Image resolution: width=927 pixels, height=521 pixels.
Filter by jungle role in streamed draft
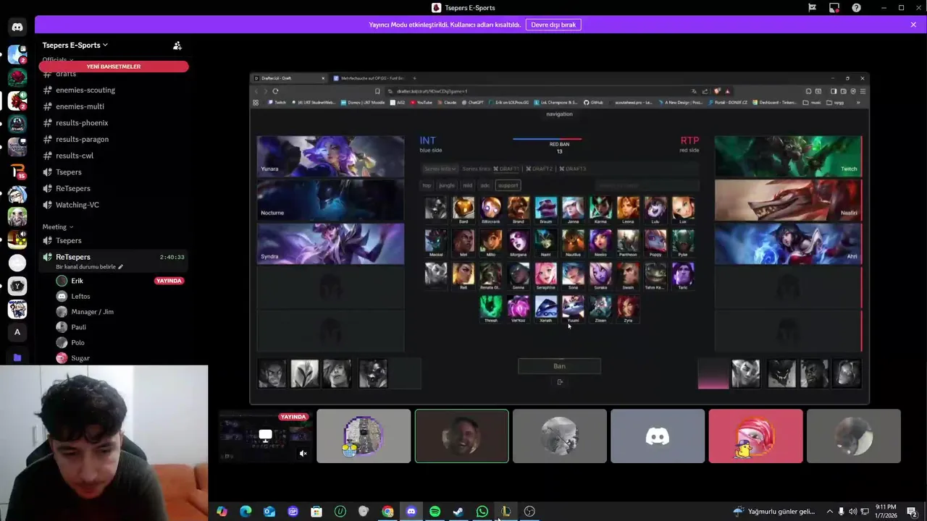(x=447, y=185)
